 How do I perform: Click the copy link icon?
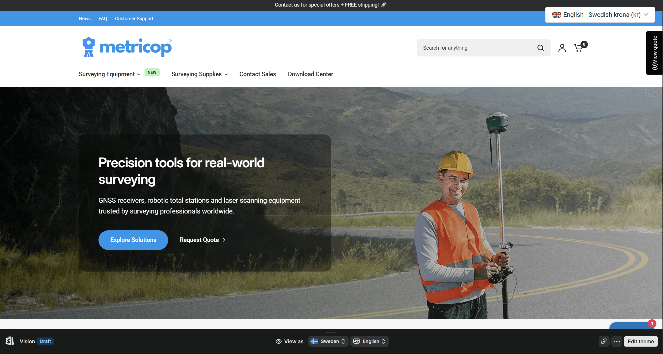click(x=604, y=341)
